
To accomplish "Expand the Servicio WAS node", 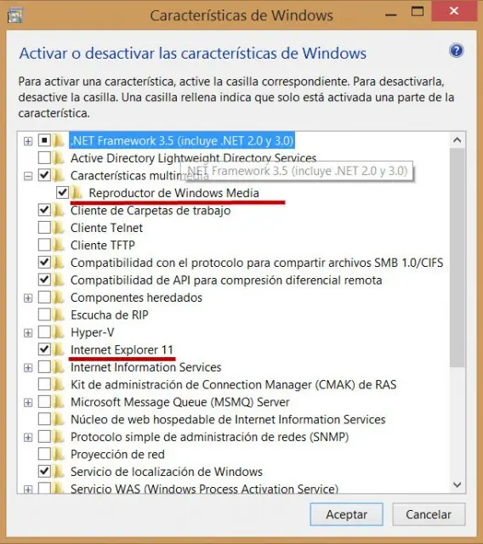I will point(28,490).
